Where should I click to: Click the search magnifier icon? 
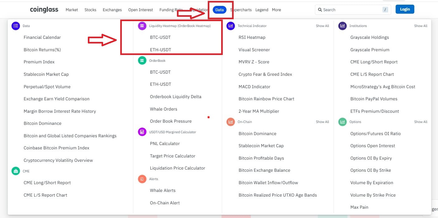[320, 10]
